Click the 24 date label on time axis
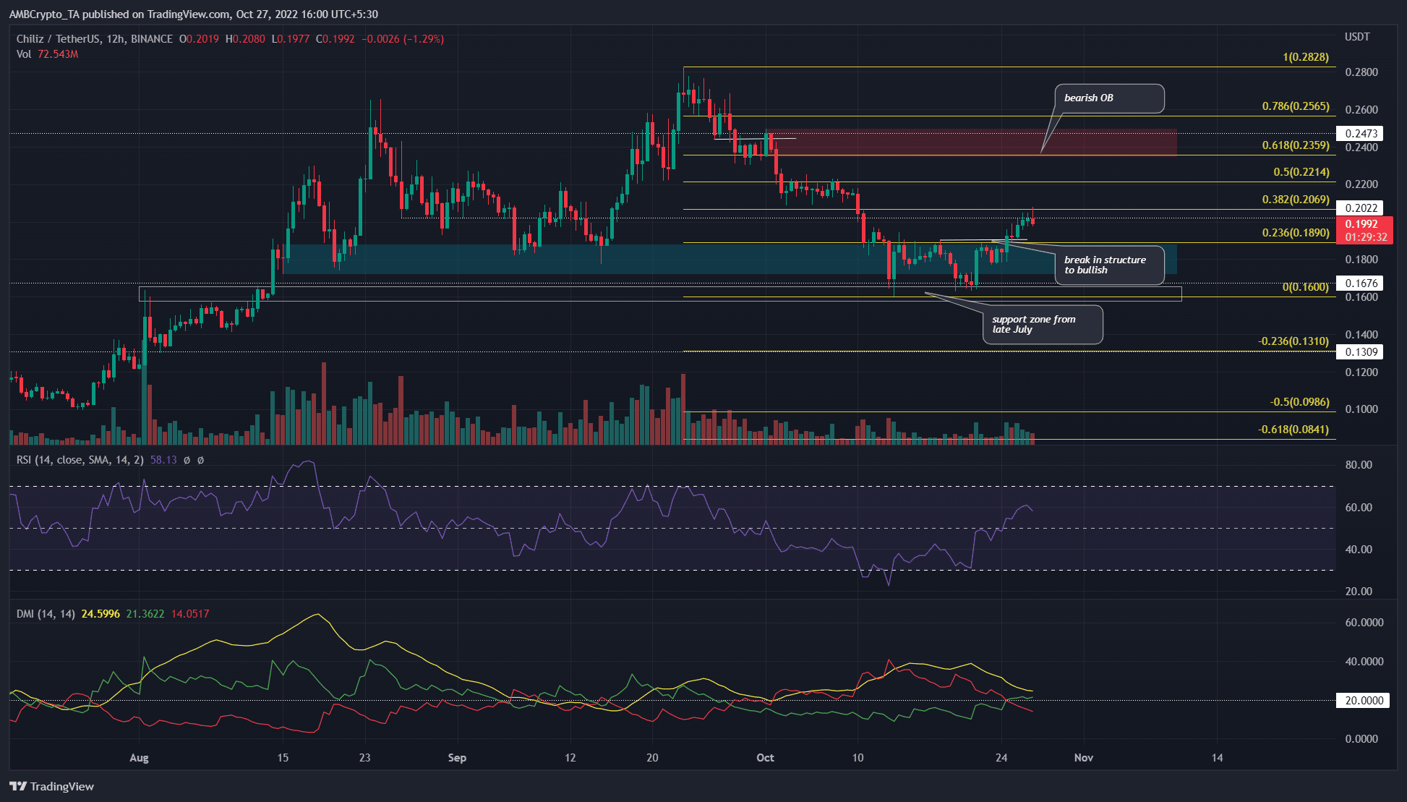Image resolution: width=1407 pixels, height=802 pixels. click(1001, 758)
